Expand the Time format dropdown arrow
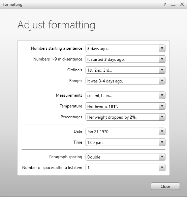The width and height of the screenshot is (187, 197). point(162,142)
